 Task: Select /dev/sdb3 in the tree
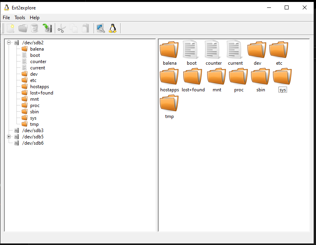[x=33, y=131]
